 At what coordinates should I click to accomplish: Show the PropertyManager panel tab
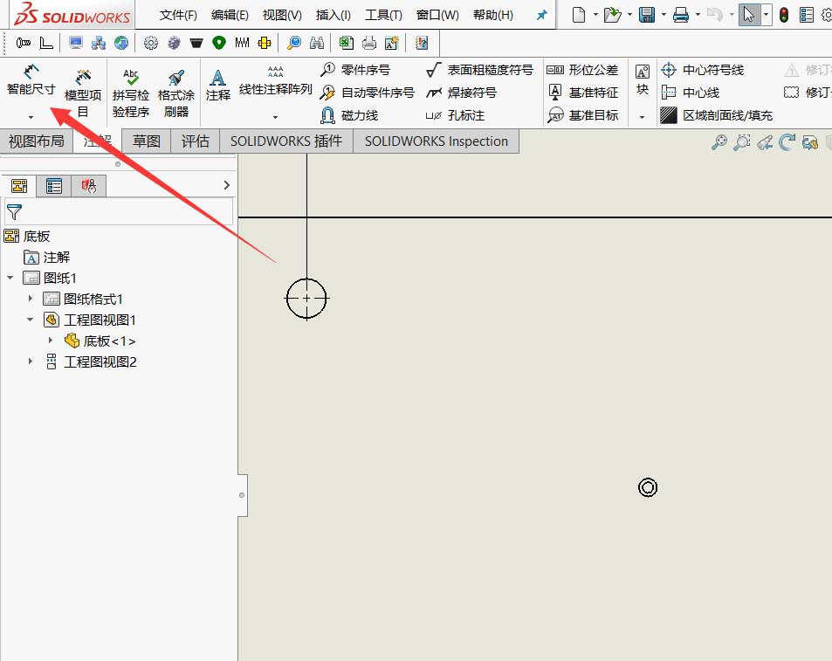pyautogui.click(x=53, y=186)
